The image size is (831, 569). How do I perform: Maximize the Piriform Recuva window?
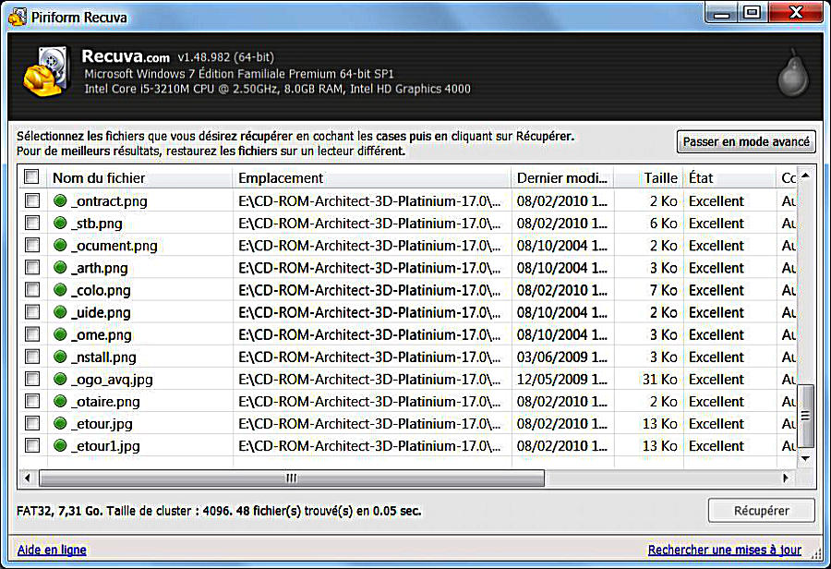pos(752,13)
